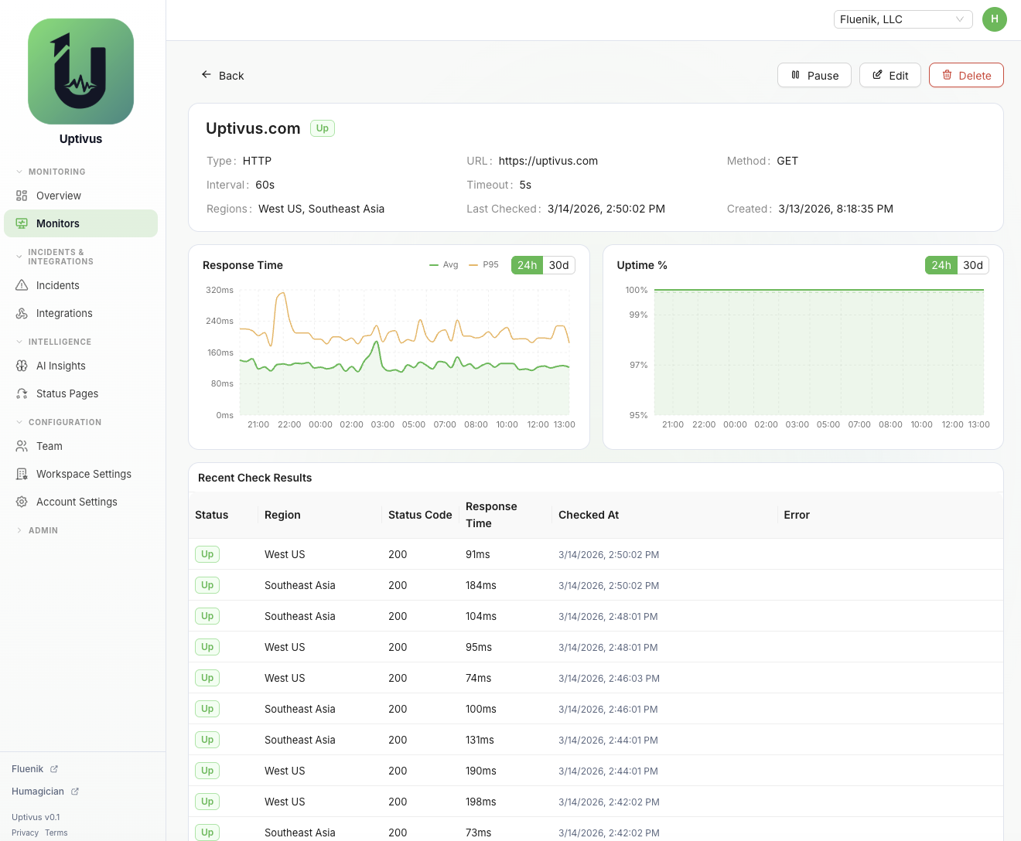This screenshot has width=1021, height=841.
Task: Collapse the Configuration sidebar section
Action: click(x=64, y=422)
